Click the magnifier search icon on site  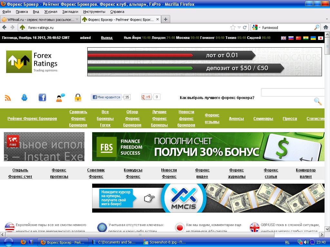click(x=318, y=101)
